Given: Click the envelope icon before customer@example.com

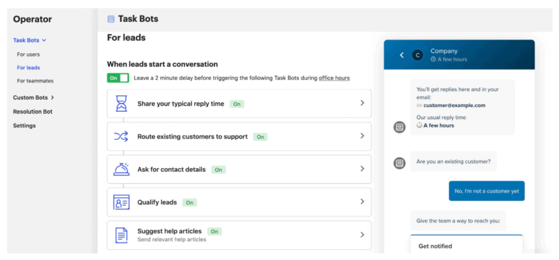Looking at the screenshot, I should [419, 106].
